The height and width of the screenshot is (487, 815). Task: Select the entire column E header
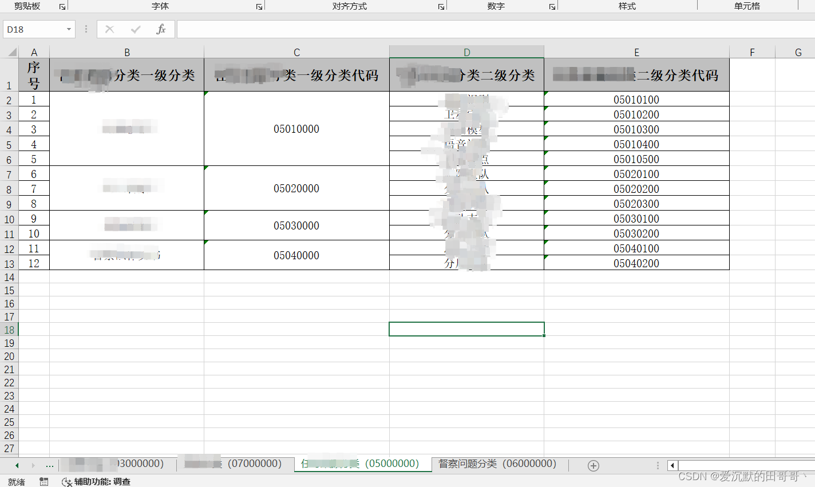(x=636, y=52)
